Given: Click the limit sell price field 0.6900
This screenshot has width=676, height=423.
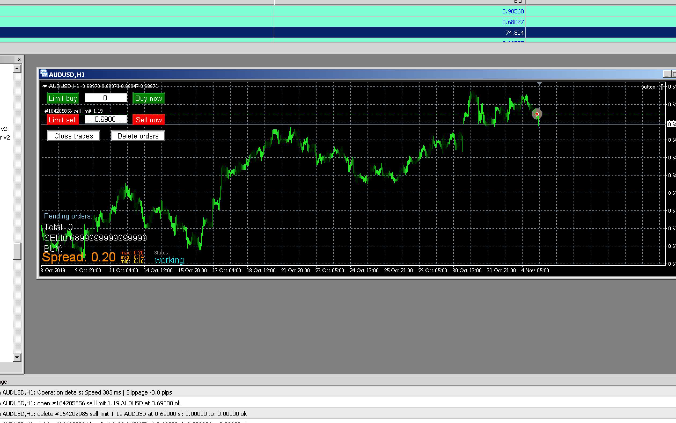Looking at the screenshot, I should pos(105,119).
